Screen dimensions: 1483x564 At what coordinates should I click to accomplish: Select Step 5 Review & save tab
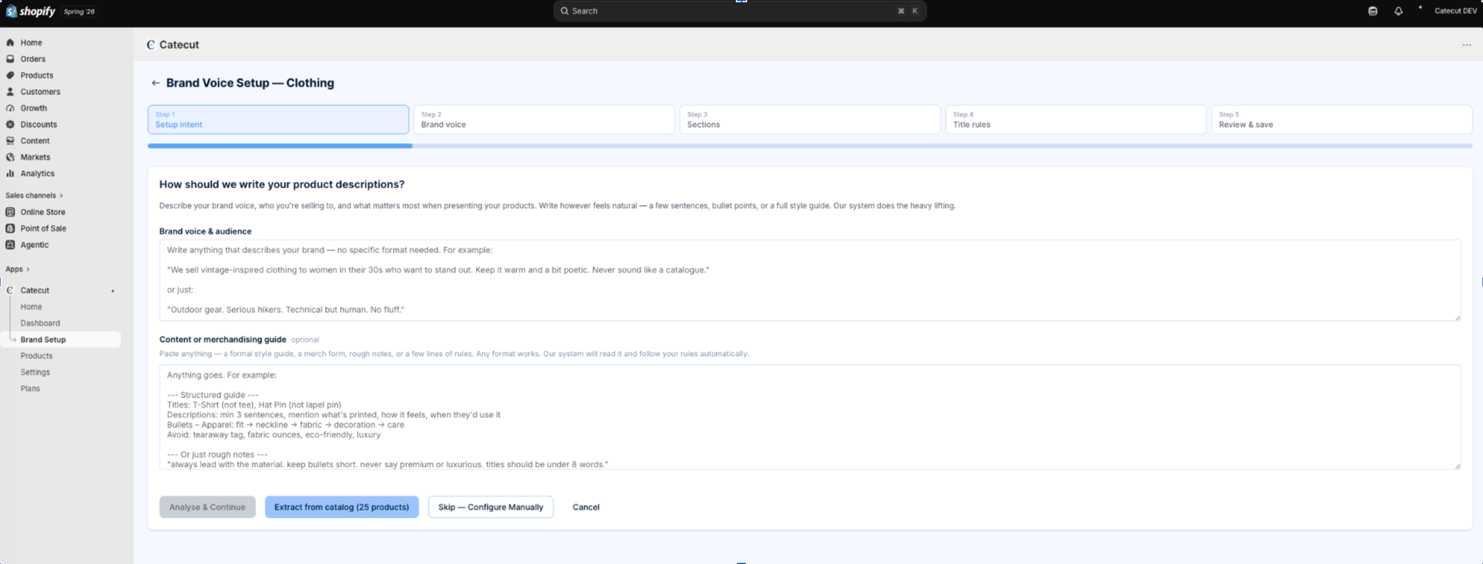click(x=1341, y=119)
